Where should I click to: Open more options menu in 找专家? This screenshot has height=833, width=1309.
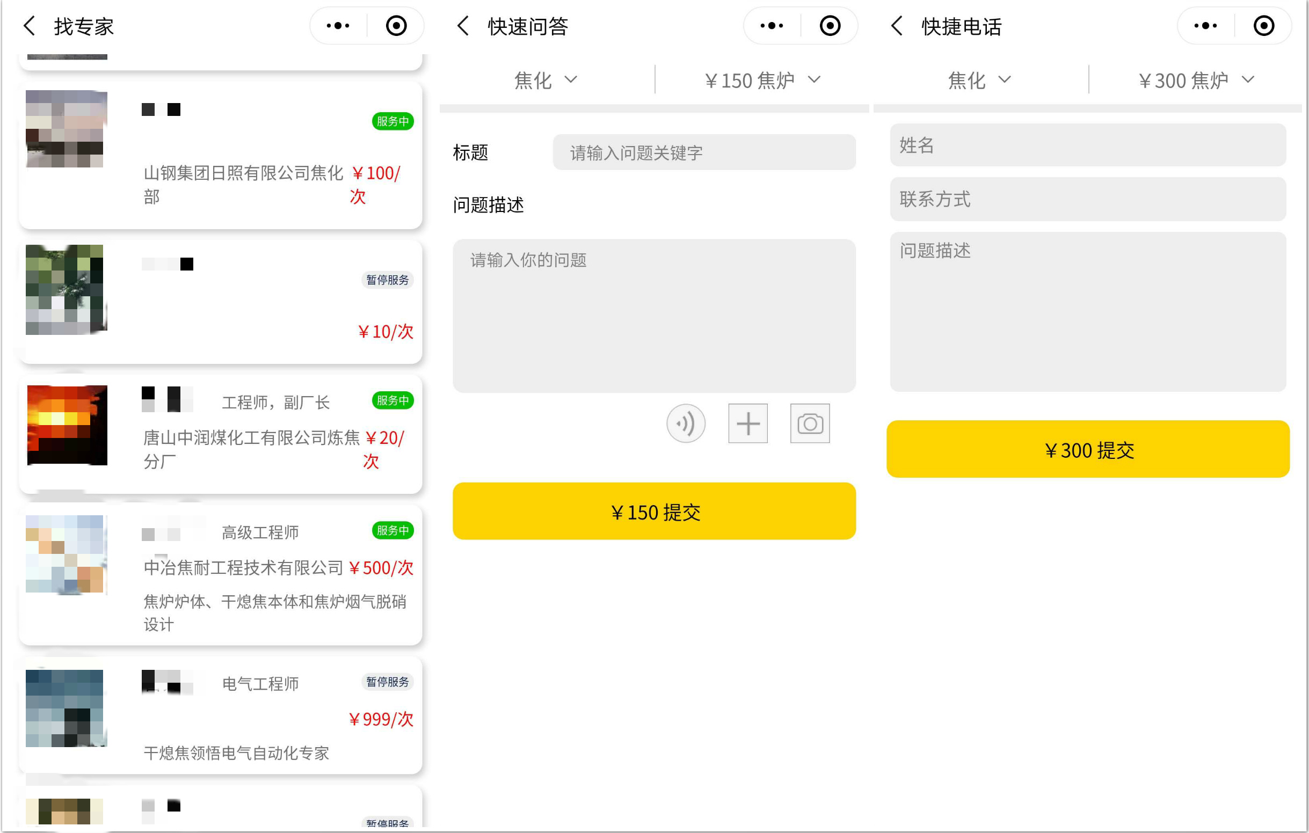[x=338, y=26]
